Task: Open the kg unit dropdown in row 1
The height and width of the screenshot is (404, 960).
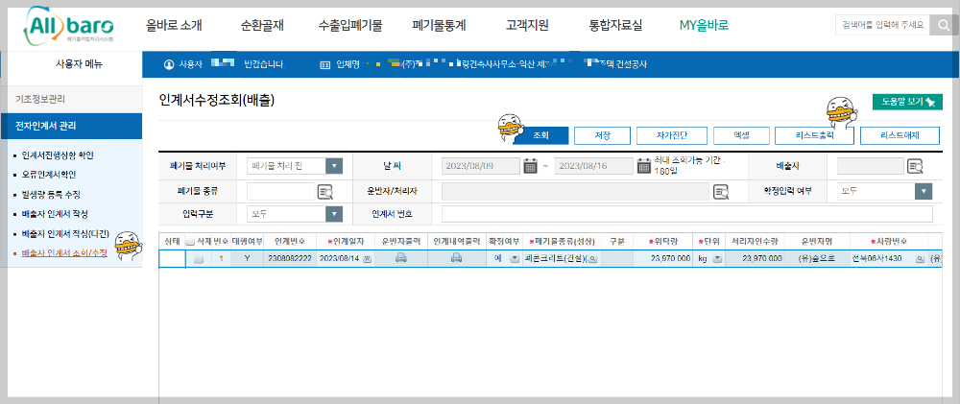Action: tap(717, 259)
